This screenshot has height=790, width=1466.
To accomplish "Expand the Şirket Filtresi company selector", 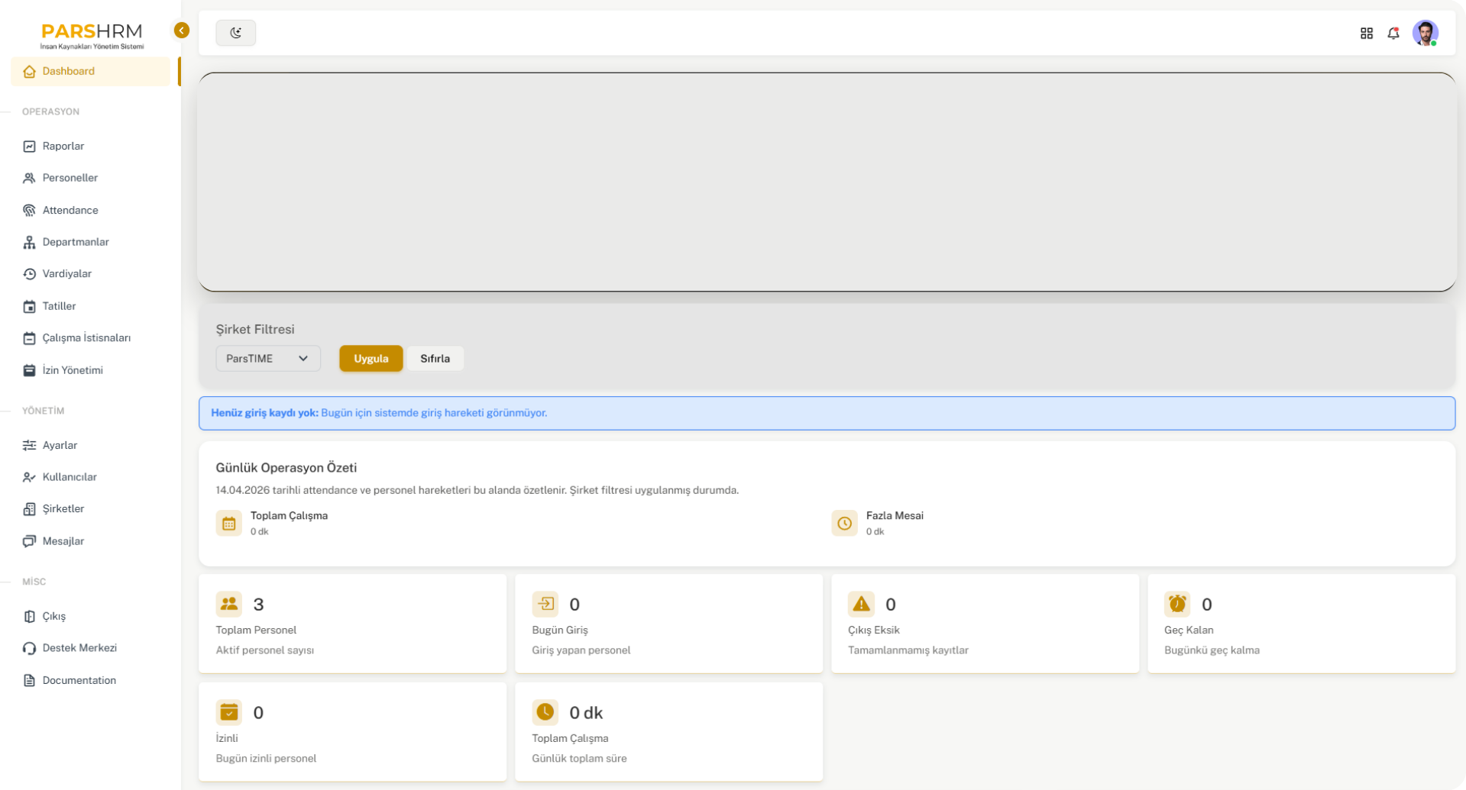I will [x=267, y=358].
